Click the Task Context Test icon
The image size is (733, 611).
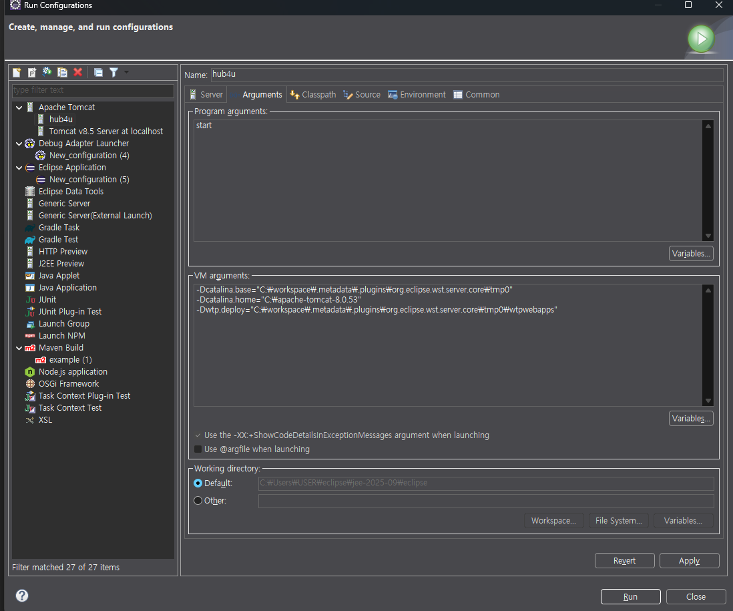[x=30, y=407]
